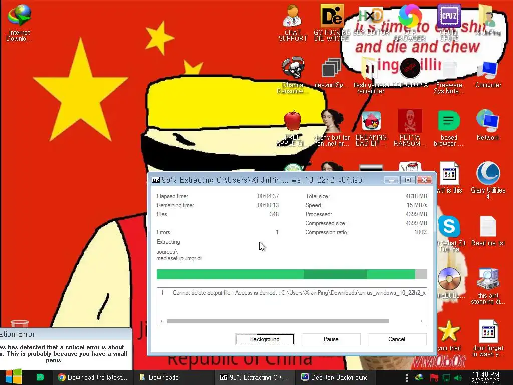Open the Skype-style What Zit Too Ya icon
Screen dimensions: 513x385
(x=450, y=233)
